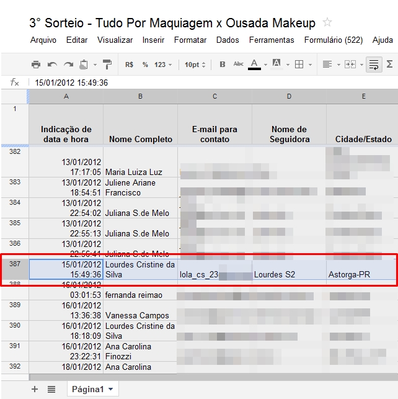Viewport: 398px width, 399px height.
Task: Open the 123 number formats dropdown
Action: click(x=163, y=65)
